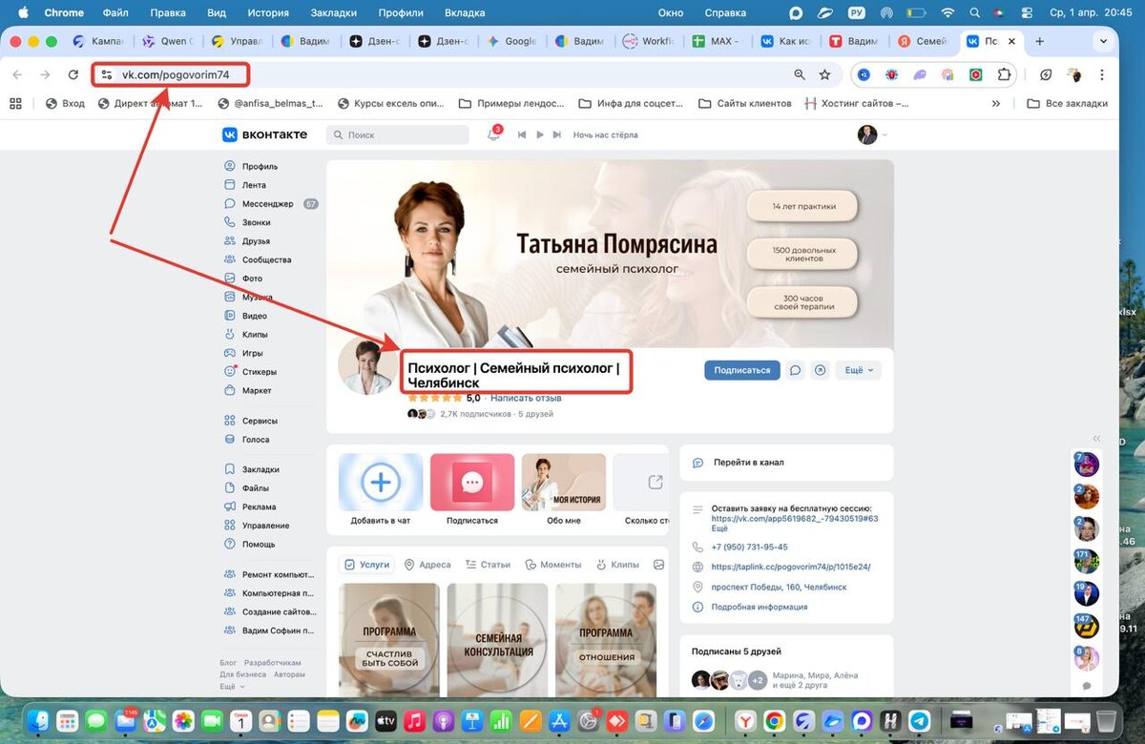This screenshot has height=744, width=1145.
Task: Click the Ещё link under session request
Action: 719,528
